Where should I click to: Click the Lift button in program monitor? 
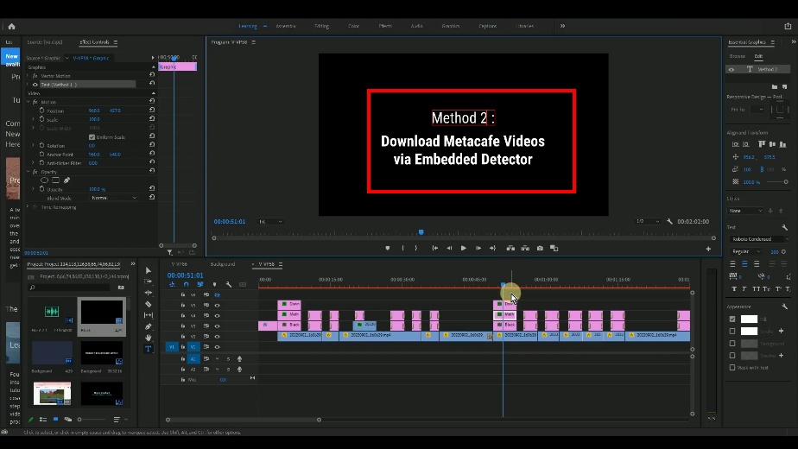click(x=510, y=249)
